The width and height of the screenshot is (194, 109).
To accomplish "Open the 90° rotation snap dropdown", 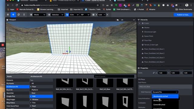I will pyautogui.click(x=85, y=15).
